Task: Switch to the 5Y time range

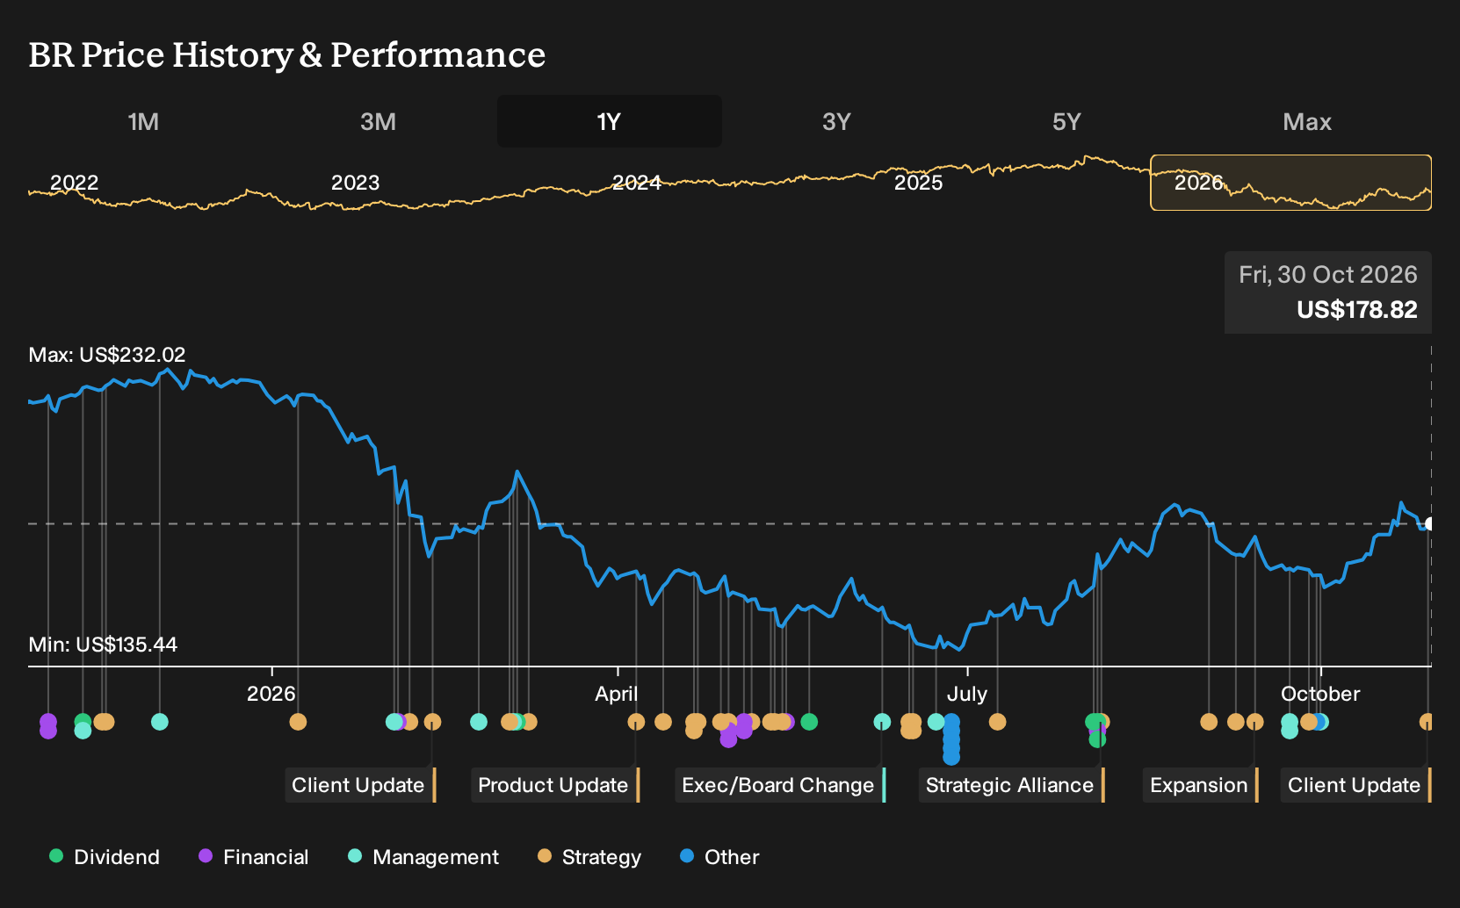Action: tap(1066, 121)
